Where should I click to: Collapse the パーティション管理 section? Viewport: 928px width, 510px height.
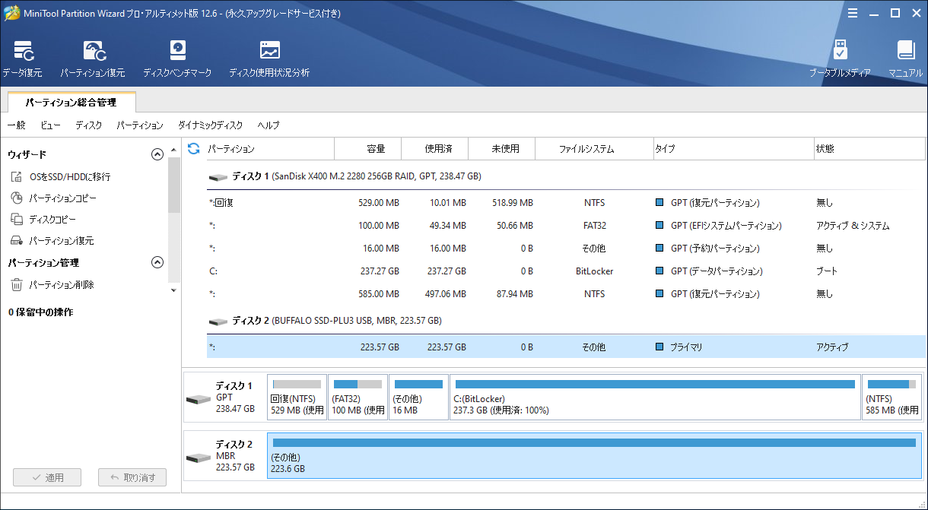(x=157, y=261)
